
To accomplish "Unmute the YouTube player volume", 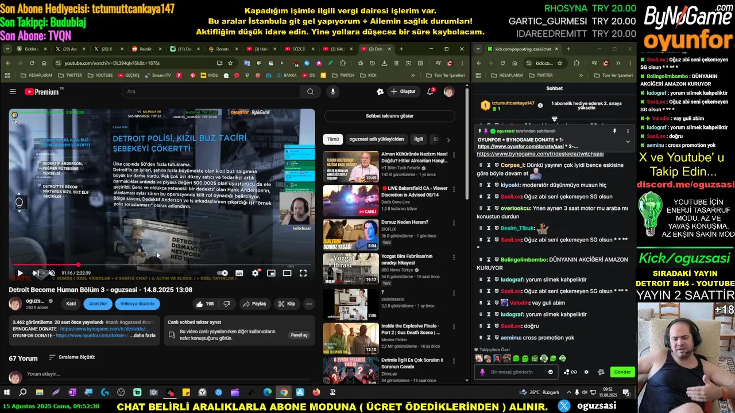I will [x=51, y=273].
